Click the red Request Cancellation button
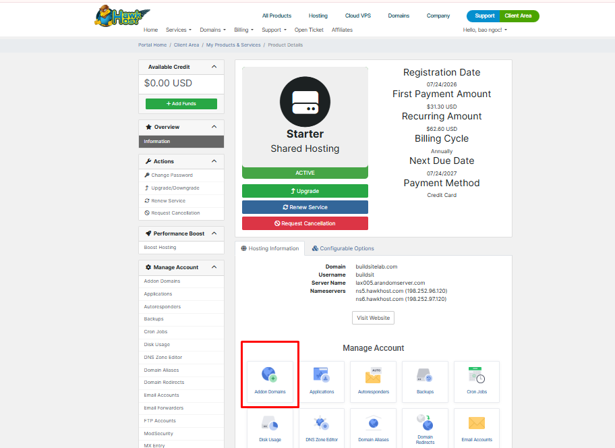Viewport: 615px width, 448px height. [x=305, y=223]
